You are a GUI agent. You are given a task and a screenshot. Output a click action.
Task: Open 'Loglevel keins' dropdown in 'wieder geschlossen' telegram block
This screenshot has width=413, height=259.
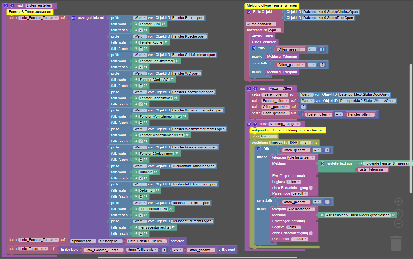pyautogui.click(x=293, y=227)
